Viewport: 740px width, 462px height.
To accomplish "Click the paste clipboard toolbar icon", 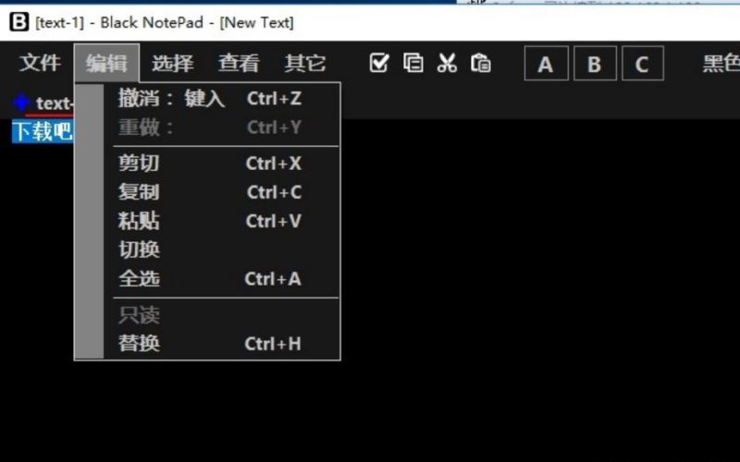I will coord(481,63).
